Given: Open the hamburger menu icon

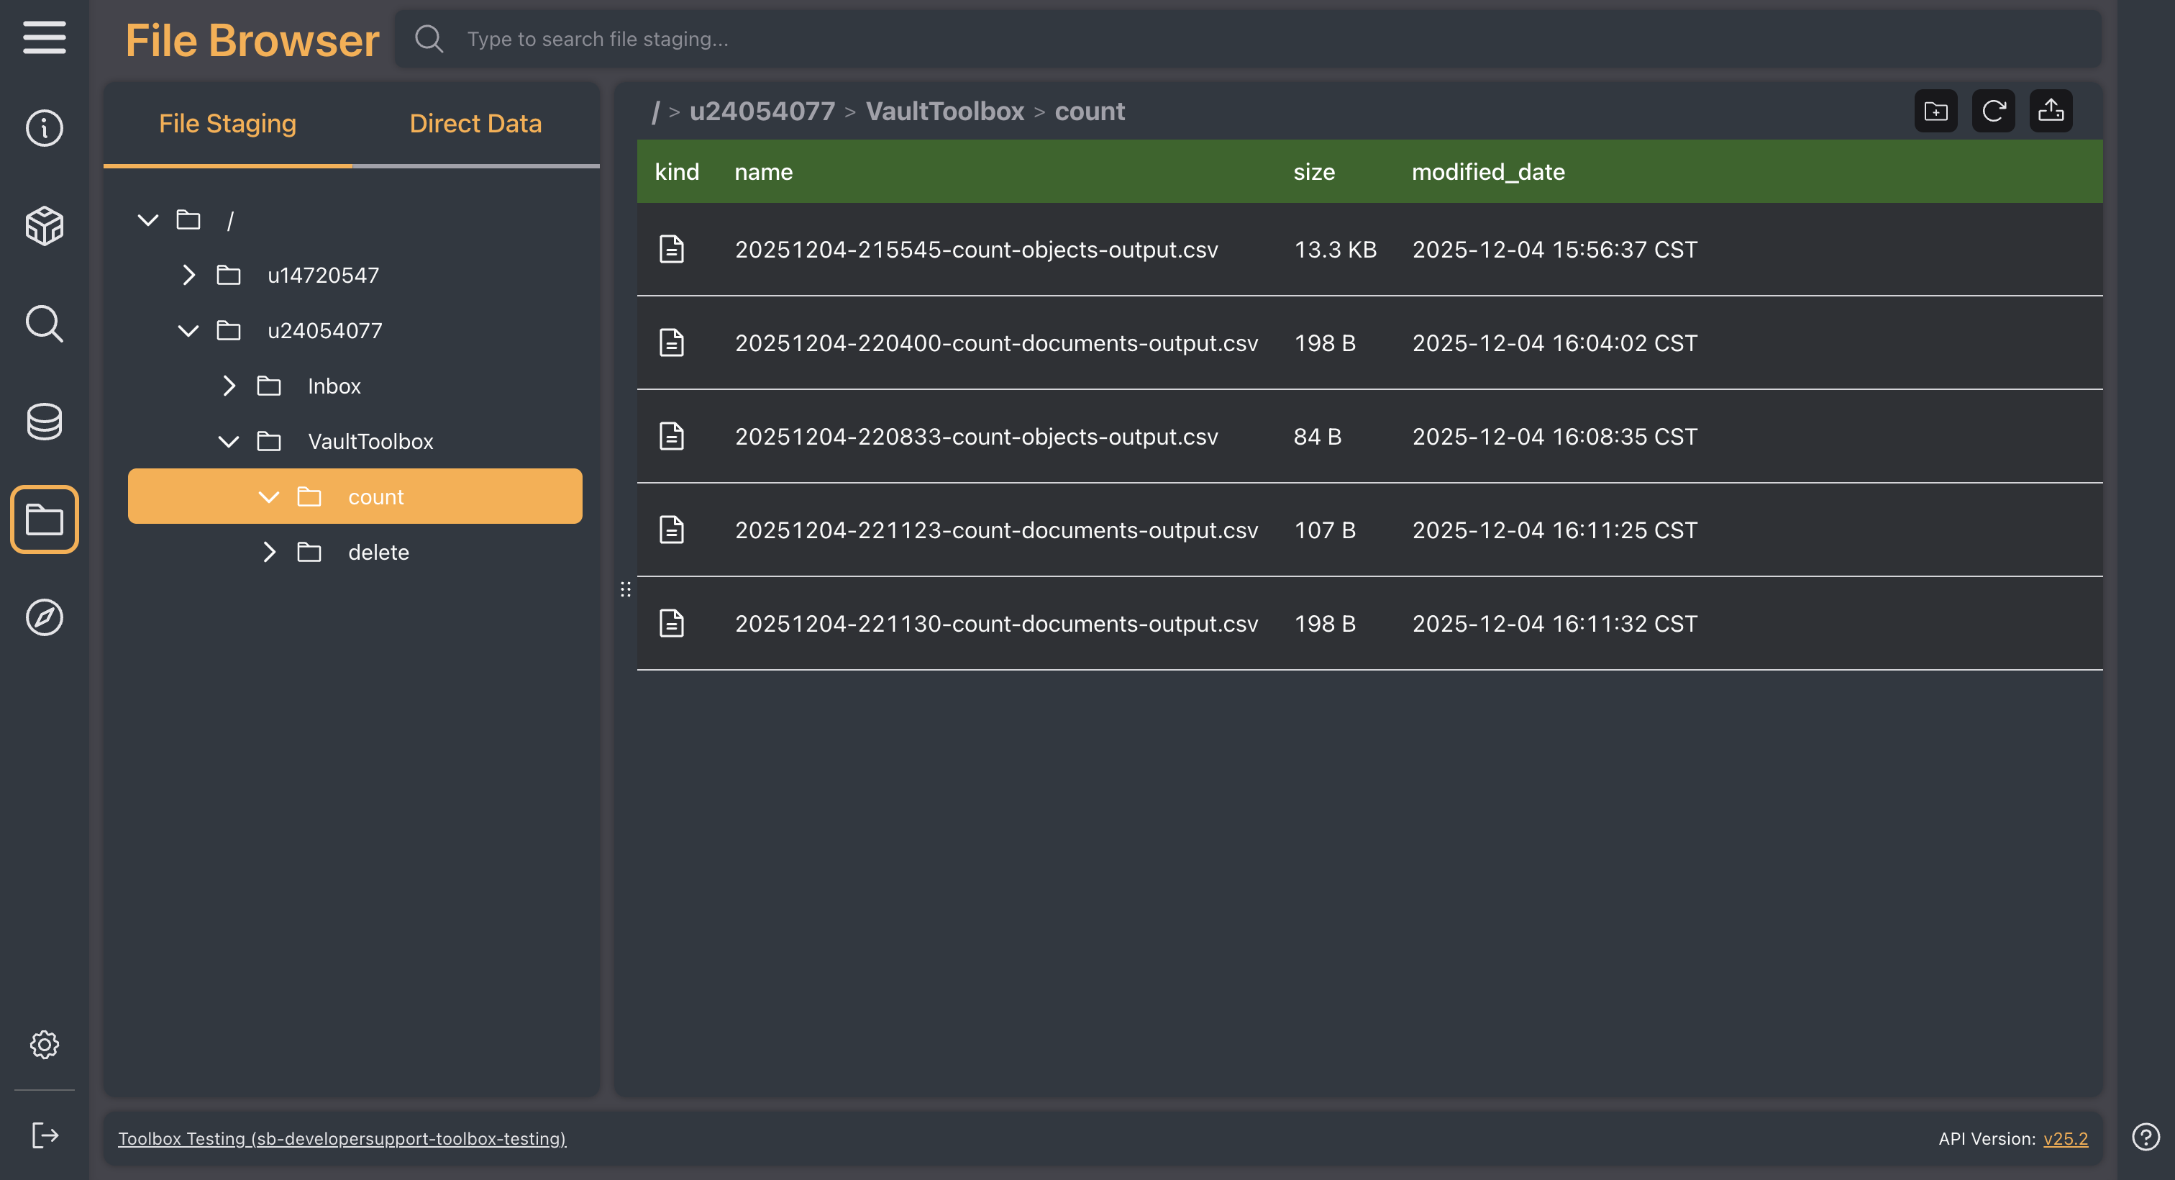Looking at the screenshot, I should [44, 37].
